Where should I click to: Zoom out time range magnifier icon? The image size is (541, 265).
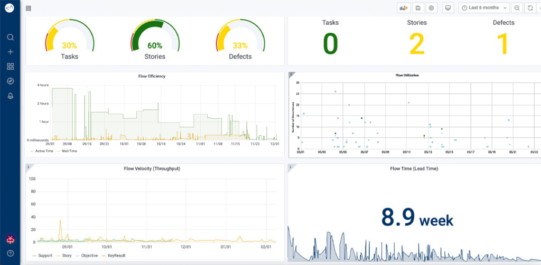(517, 8)
